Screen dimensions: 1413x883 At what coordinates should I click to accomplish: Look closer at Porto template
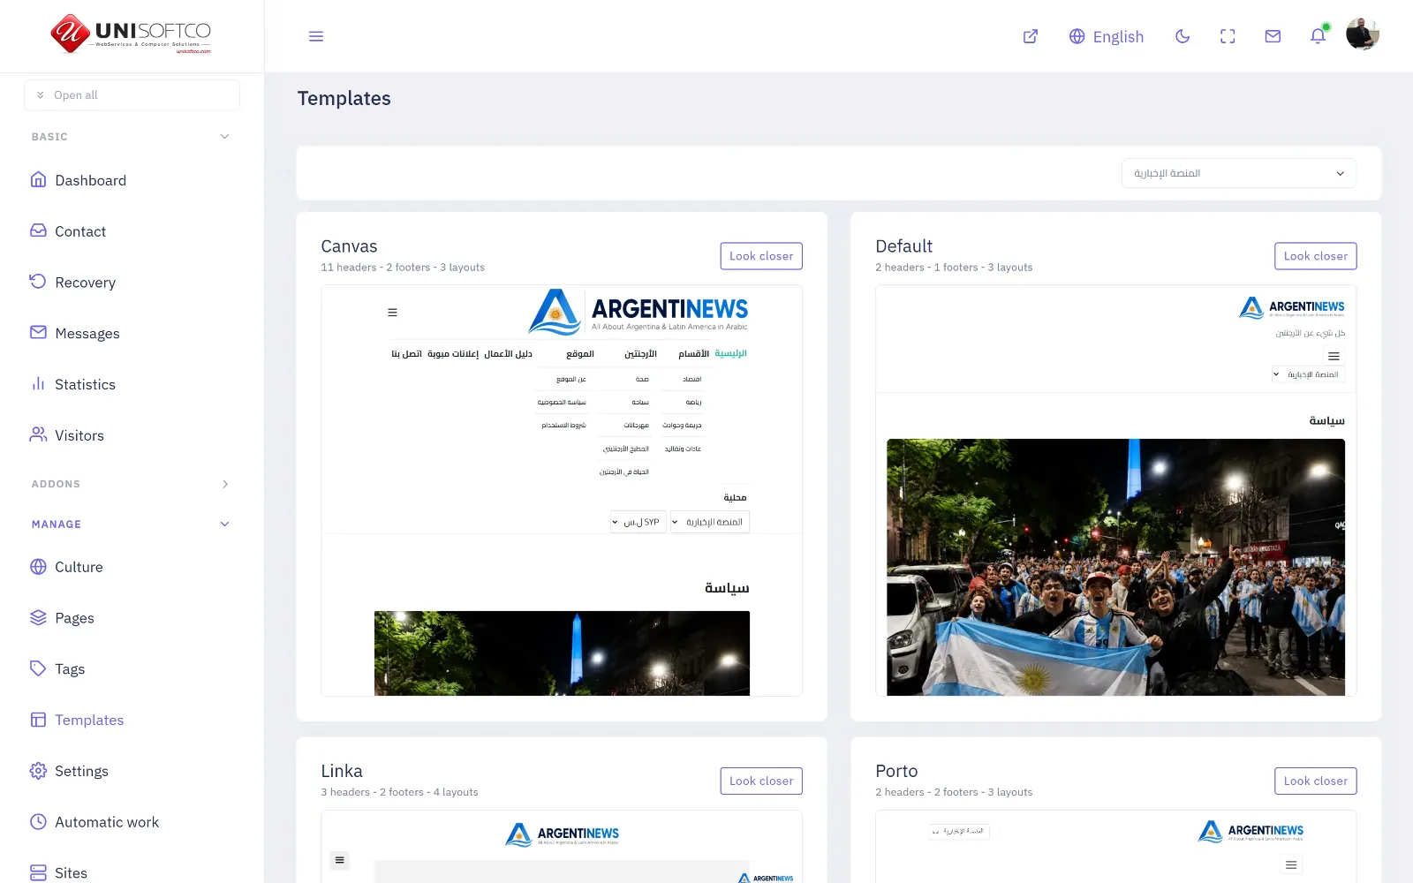1316,781
